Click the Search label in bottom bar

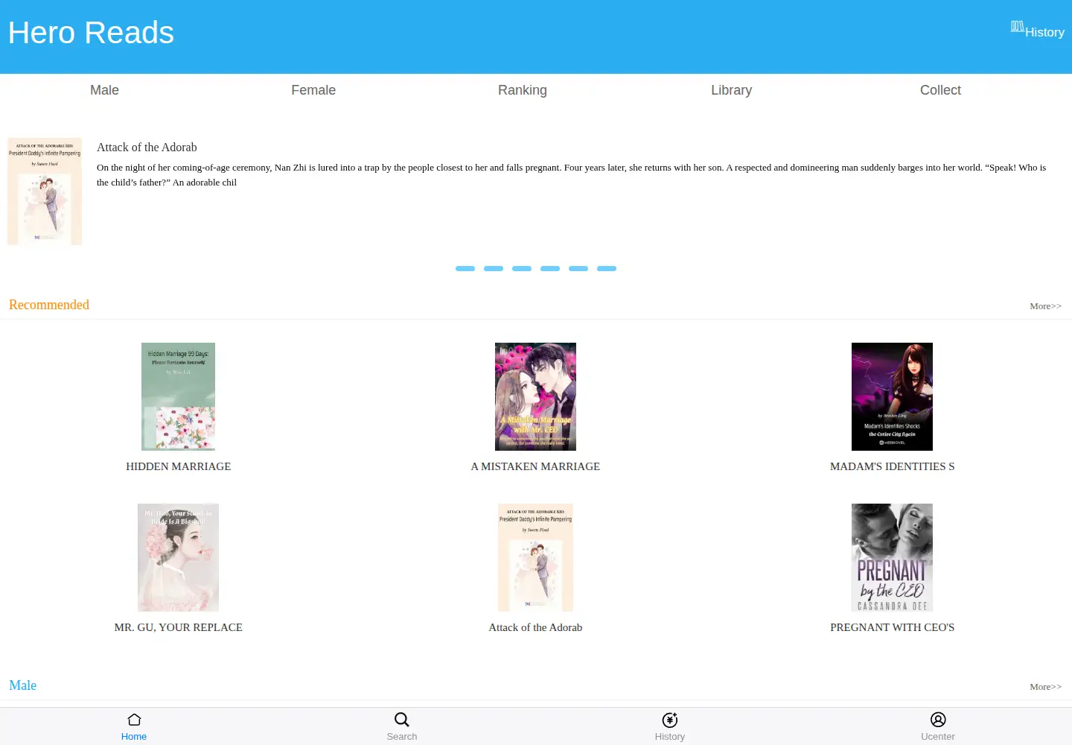coord(402,737)
